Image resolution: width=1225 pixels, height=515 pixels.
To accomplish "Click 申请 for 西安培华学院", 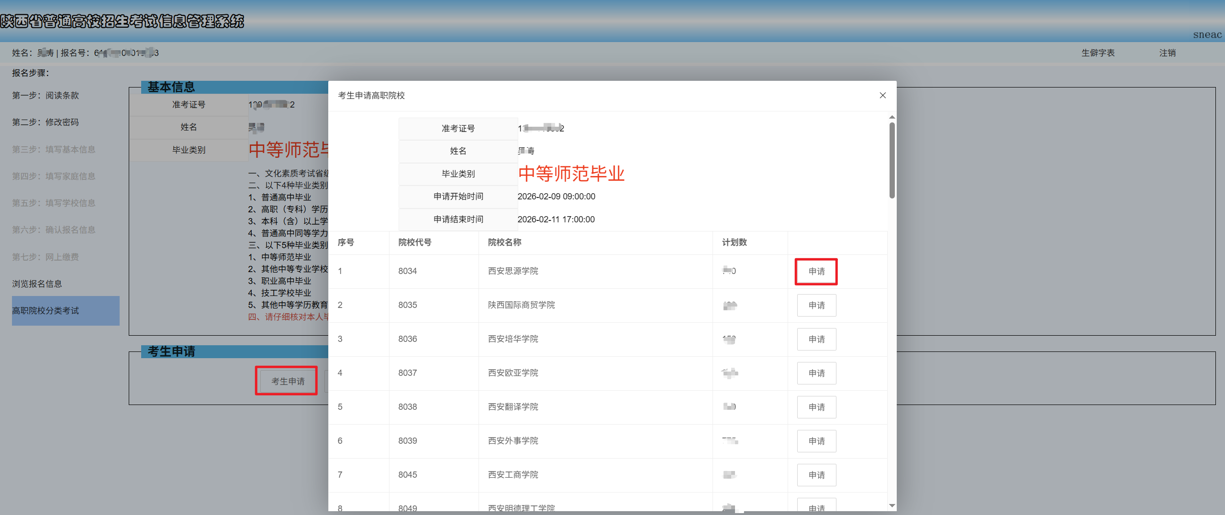I will 816,339.
